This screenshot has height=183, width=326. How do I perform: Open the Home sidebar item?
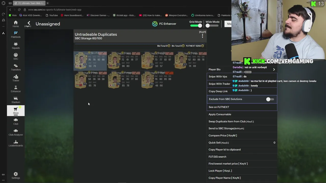tap(16, 24)
